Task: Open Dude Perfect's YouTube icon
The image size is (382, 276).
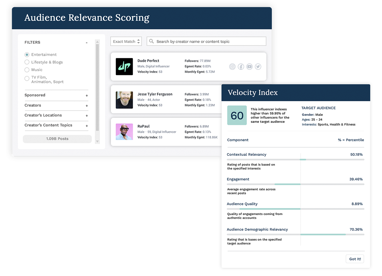Action: [250, 67]
